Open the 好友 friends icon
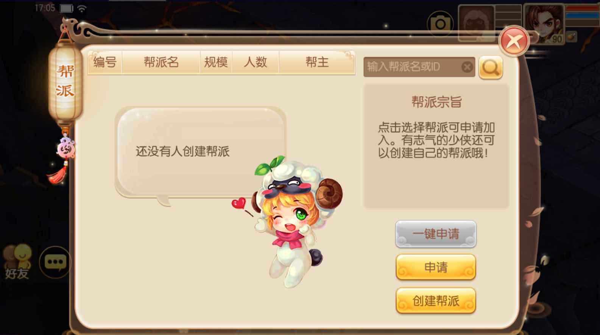The width and height of the screenshot is (600, 335). (x=17, y=262)
